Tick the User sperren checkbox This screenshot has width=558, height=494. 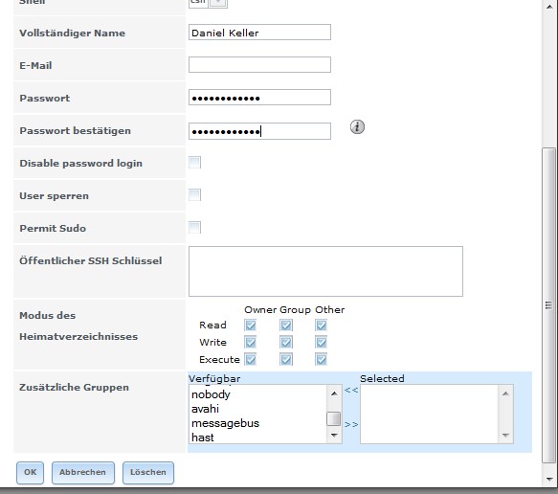(x=194, y=194)
